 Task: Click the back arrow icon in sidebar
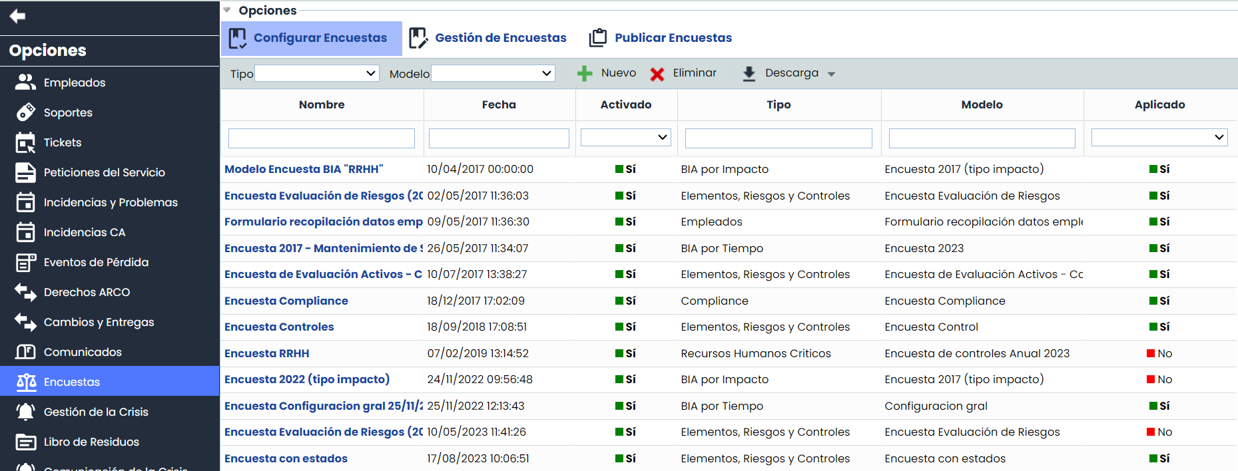pyautogui.click(x=17, y=16)
